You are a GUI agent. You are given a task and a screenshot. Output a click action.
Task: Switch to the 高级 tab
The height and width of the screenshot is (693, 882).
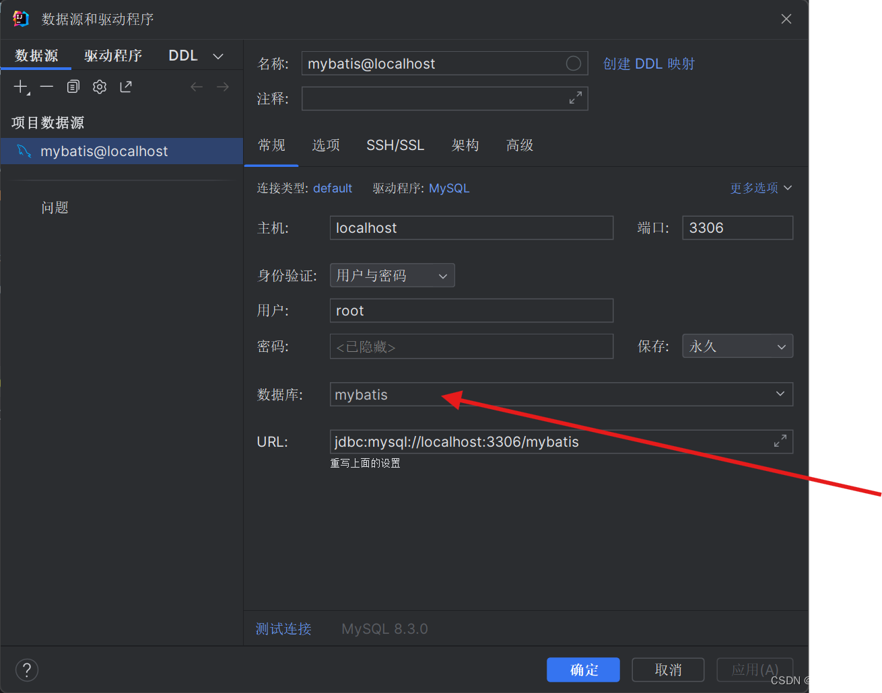[520, 145]
